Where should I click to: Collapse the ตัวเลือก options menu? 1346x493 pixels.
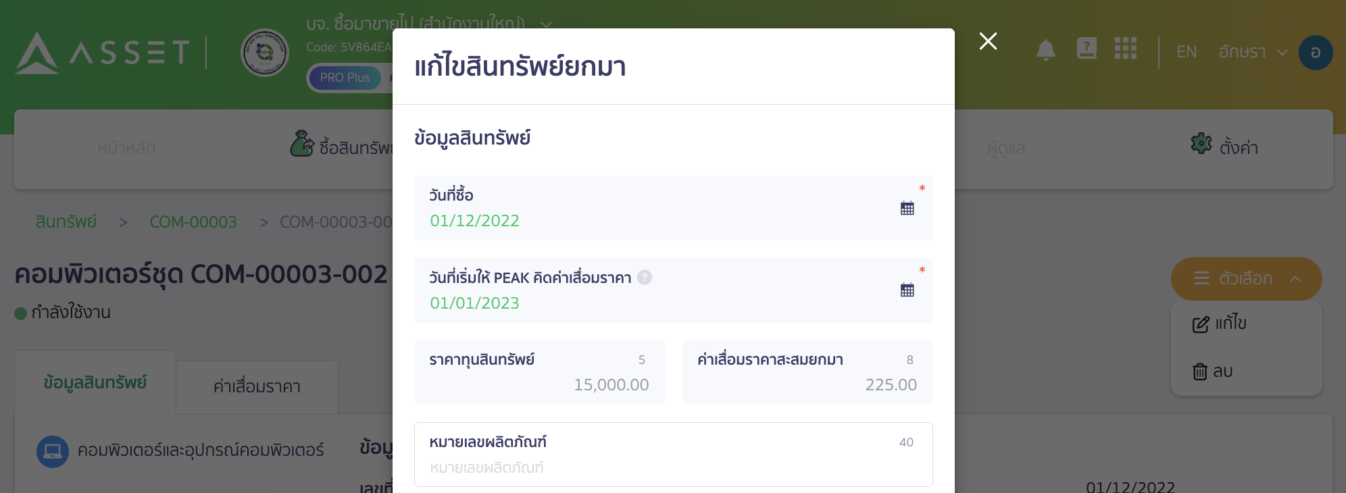pos(1246,278)
